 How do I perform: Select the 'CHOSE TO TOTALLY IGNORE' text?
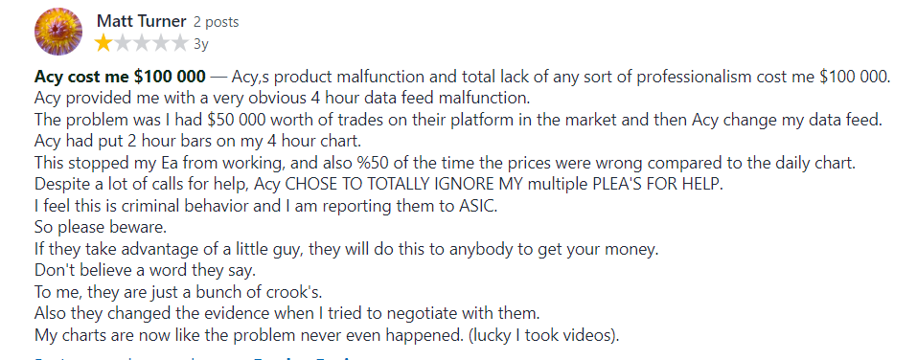[391, 184]
